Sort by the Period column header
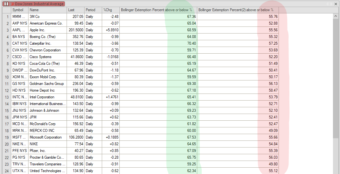Viewport: 340px width, 174px height. click(93, 10)
